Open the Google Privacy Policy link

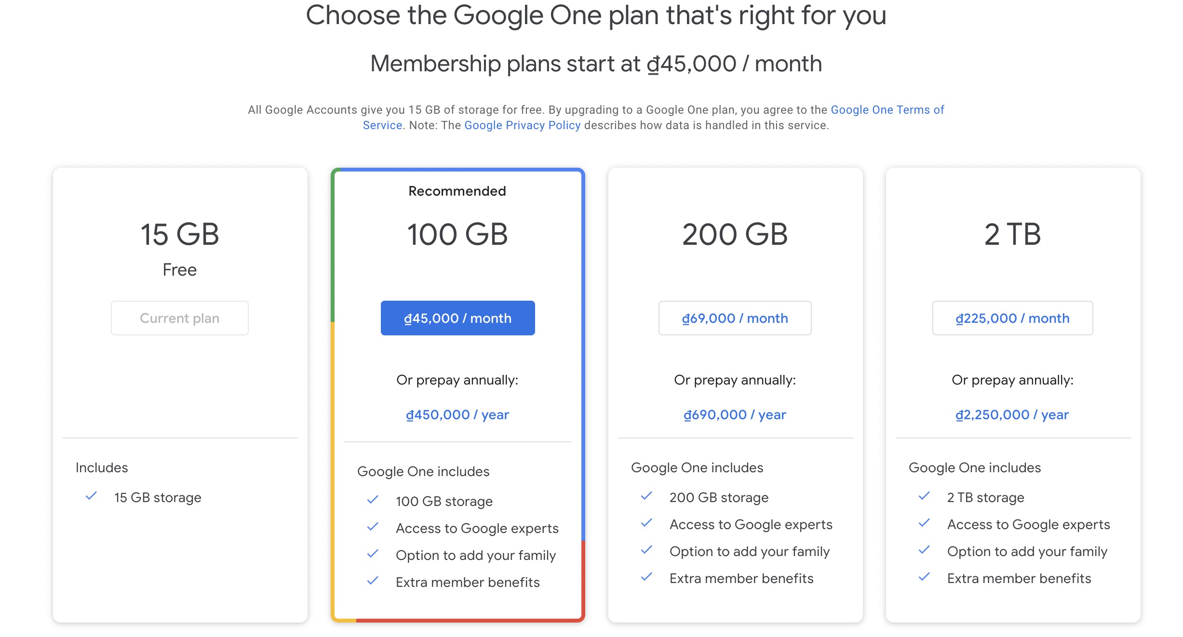pos(522,125)
